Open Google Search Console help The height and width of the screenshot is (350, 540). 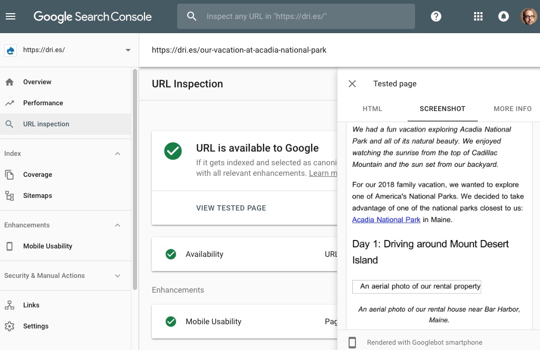[436, 16]
